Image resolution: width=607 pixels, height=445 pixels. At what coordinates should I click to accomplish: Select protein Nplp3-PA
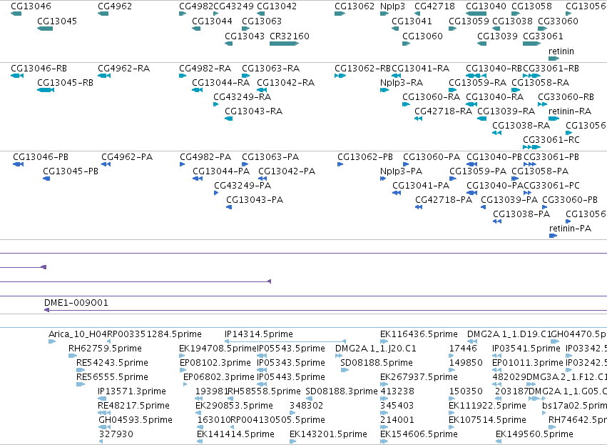point(401,171)
